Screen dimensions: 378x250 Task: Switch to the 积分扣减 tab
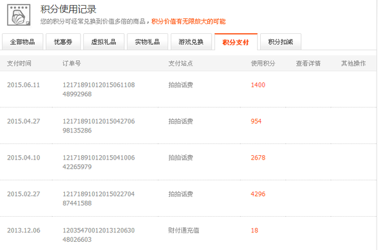pyautogui.click(x=280, y=42)
